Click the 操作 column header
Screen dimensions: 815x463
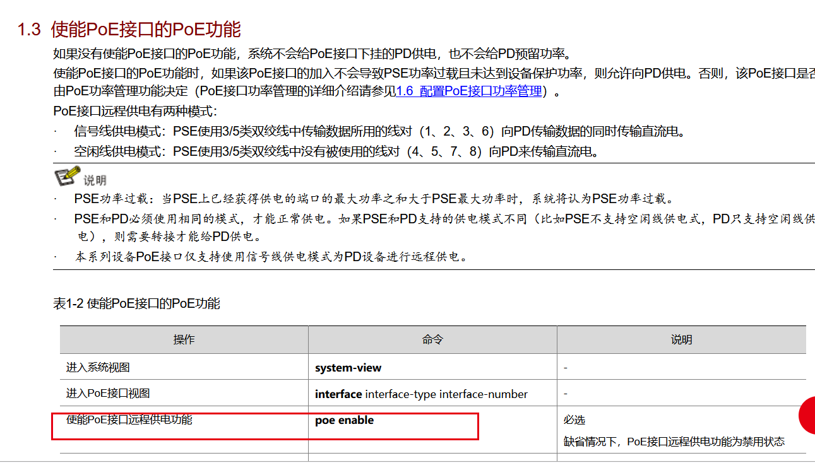(x=184, y=340)
